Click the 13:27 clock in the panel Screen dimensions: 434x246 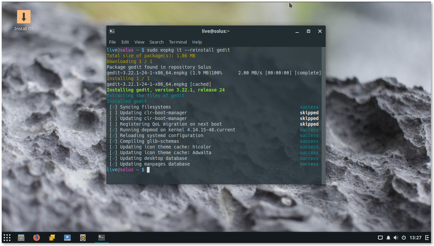416,238
